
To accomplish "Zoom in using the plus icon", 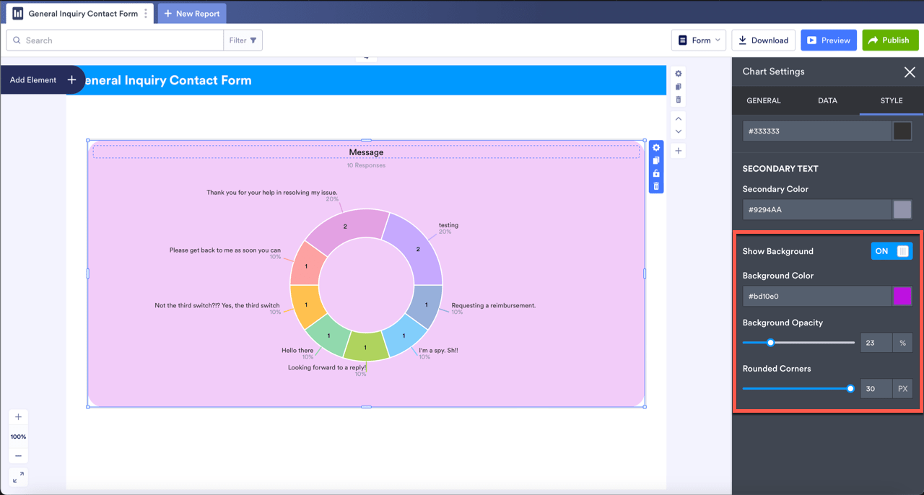I will (18, 417).
